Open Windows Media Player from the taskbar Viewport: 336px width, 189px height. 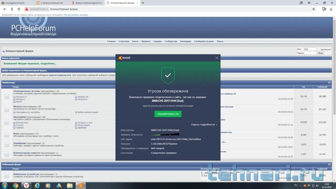coord(48,186)
